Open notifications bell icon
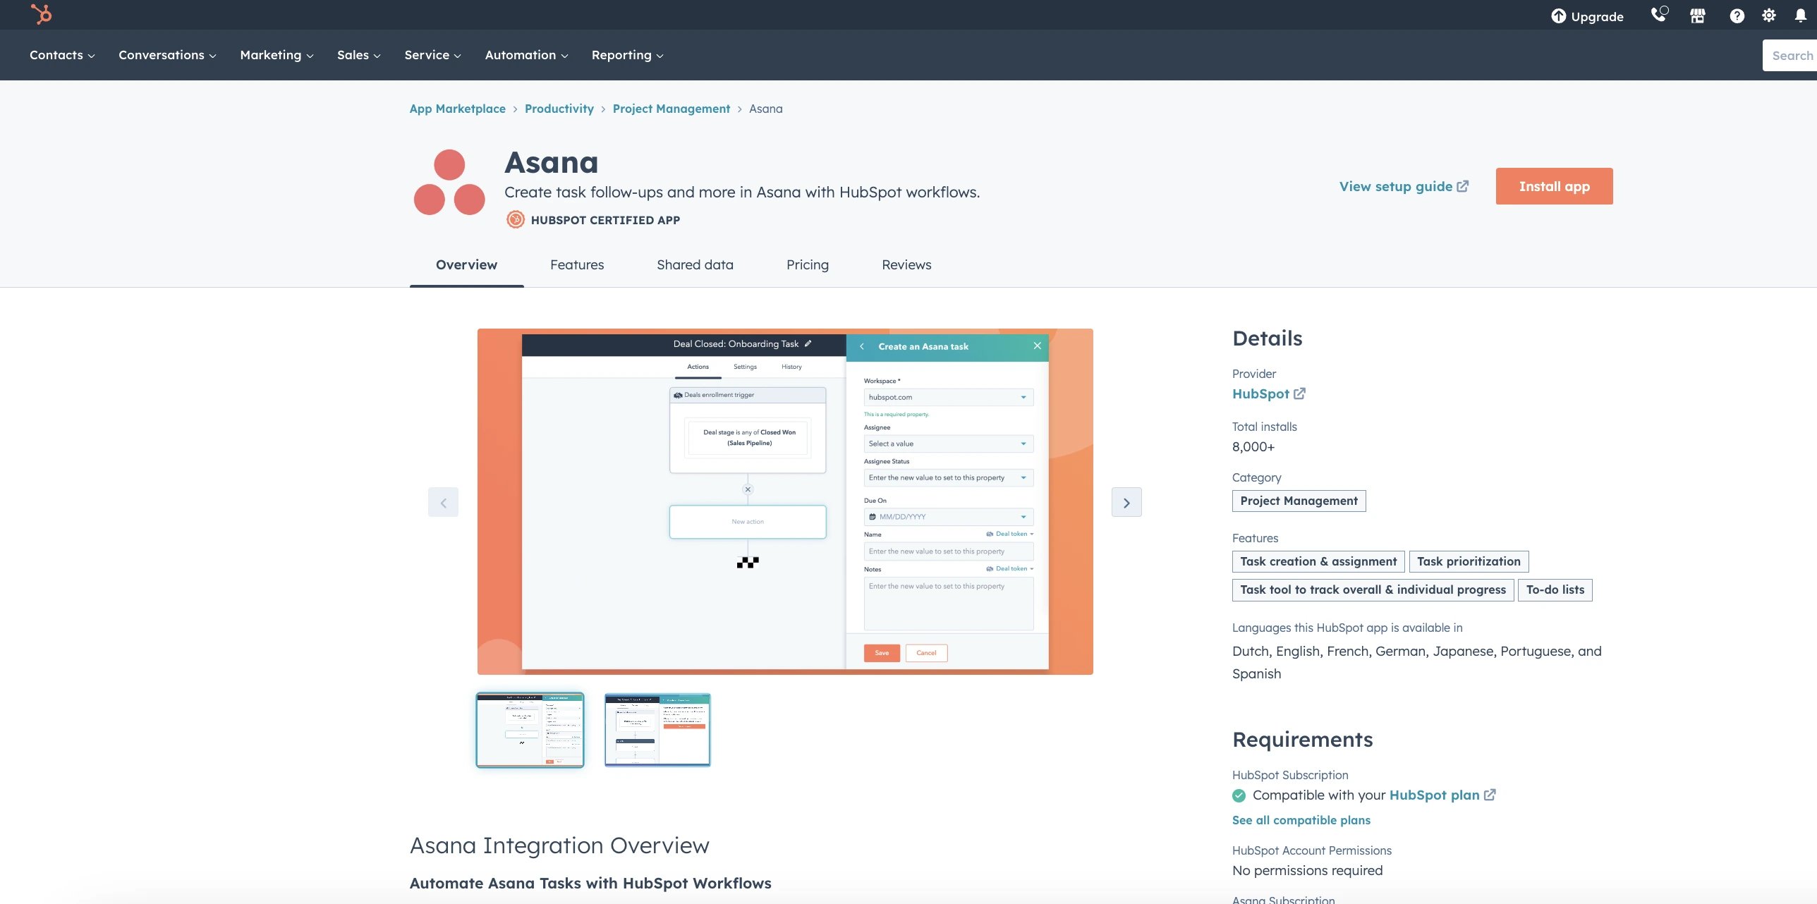This screenshot has height=904, width=1817. [x=1800, y=16]
